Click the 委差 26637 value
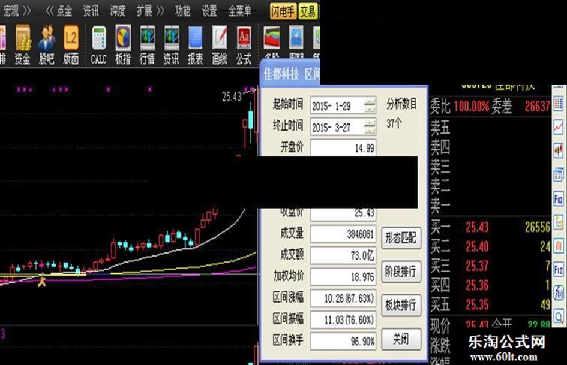567x365 pixels. pos(538,107)
